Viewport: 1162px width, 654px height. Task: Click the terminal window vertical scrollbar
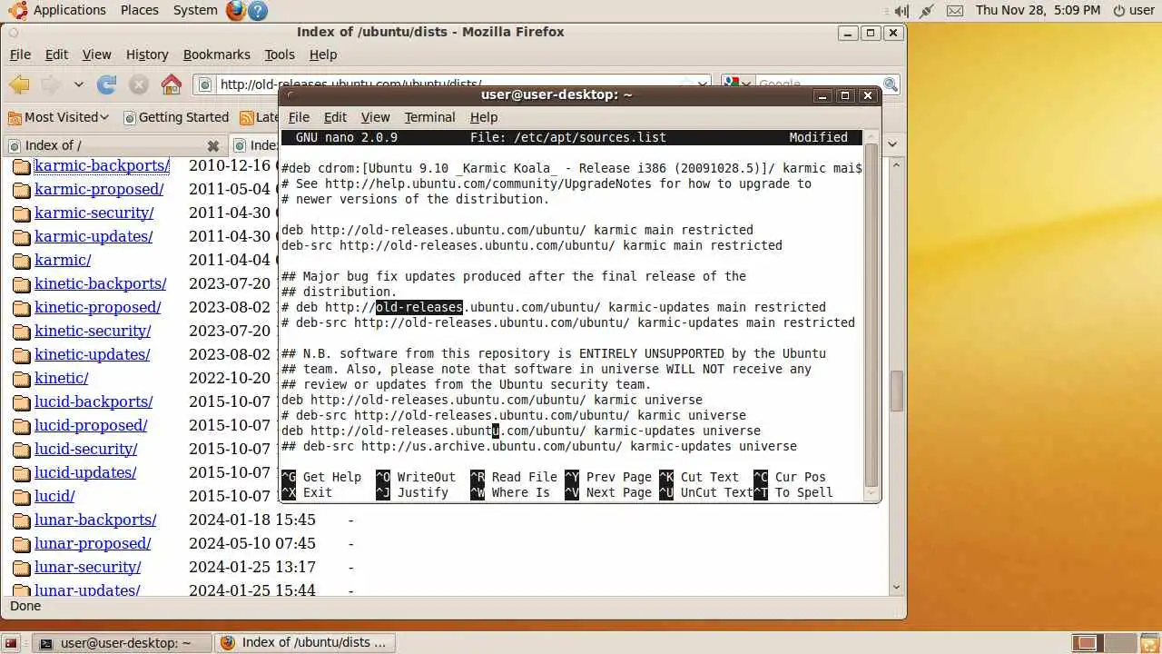871,313
